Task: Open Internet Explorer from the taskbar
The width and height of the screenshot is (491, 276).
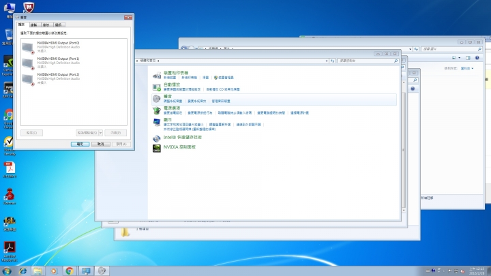Action: point(23,271)
